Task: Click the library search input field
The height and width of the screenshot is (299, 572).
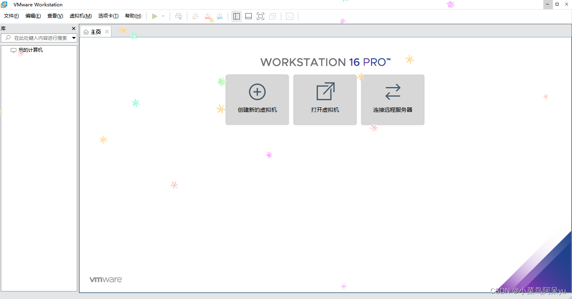Action: pyautogui.click(x=39, y=38)
